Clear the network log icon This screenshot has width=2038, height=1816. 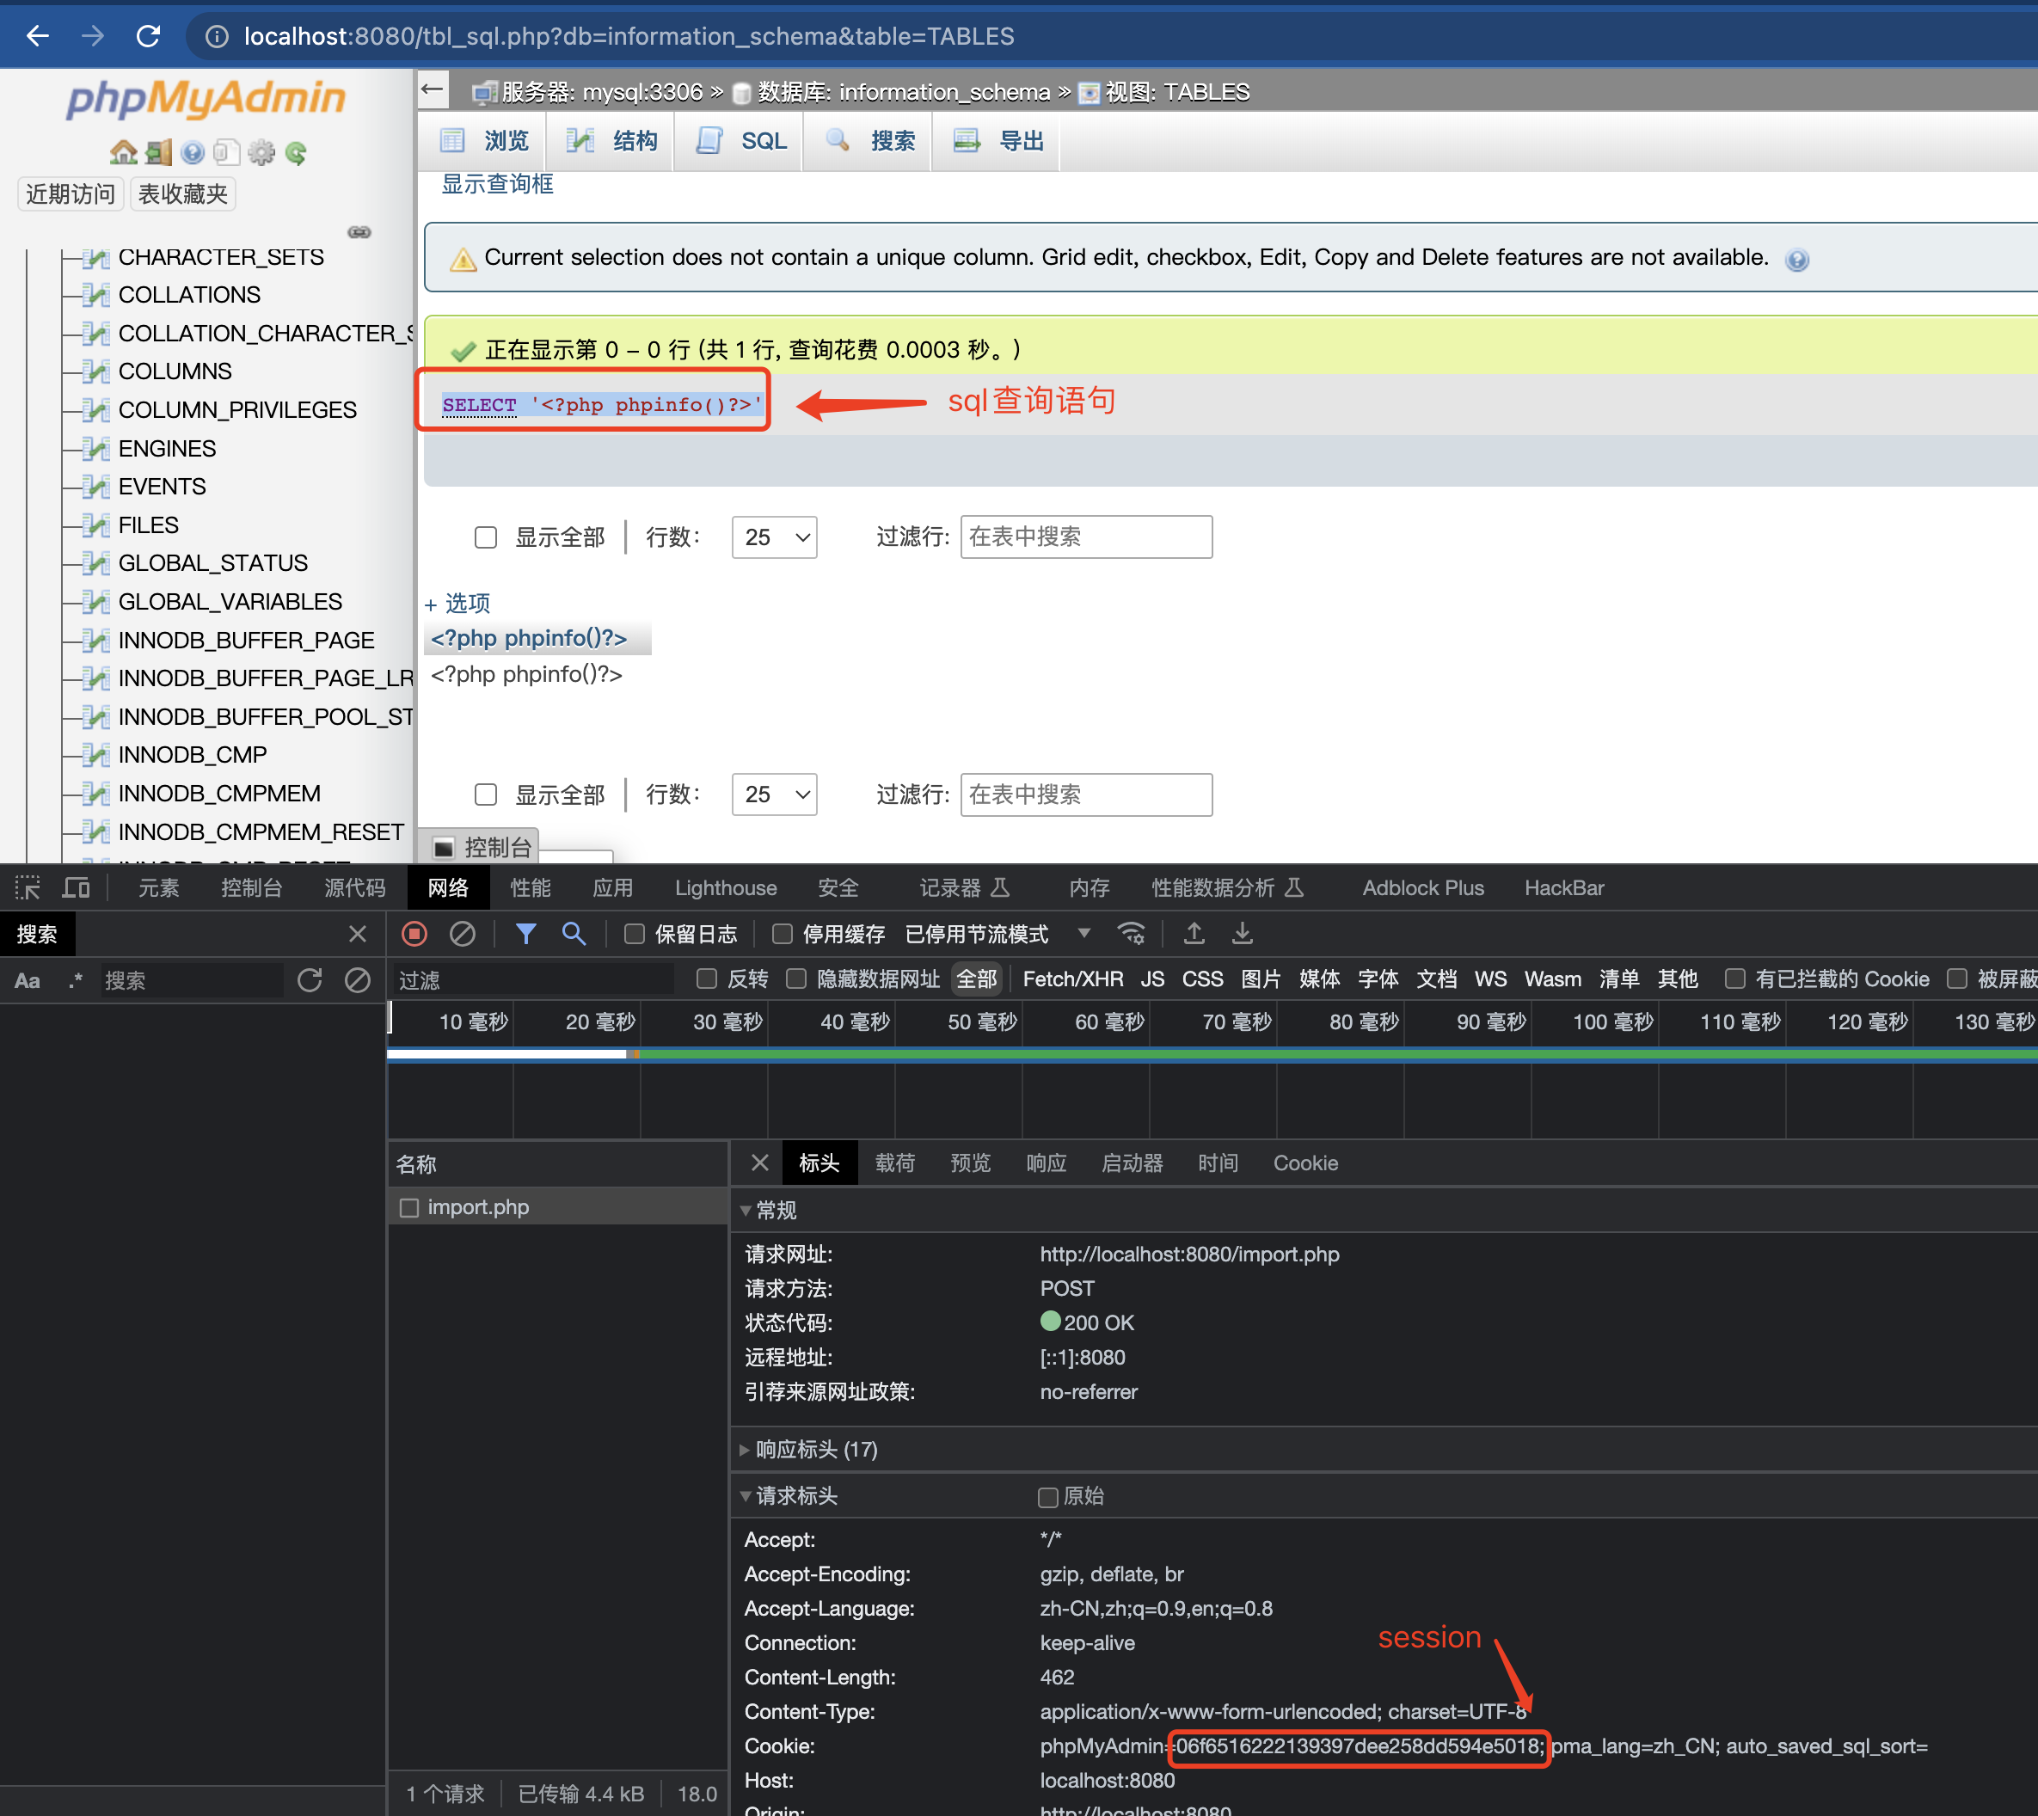(462, 934)
